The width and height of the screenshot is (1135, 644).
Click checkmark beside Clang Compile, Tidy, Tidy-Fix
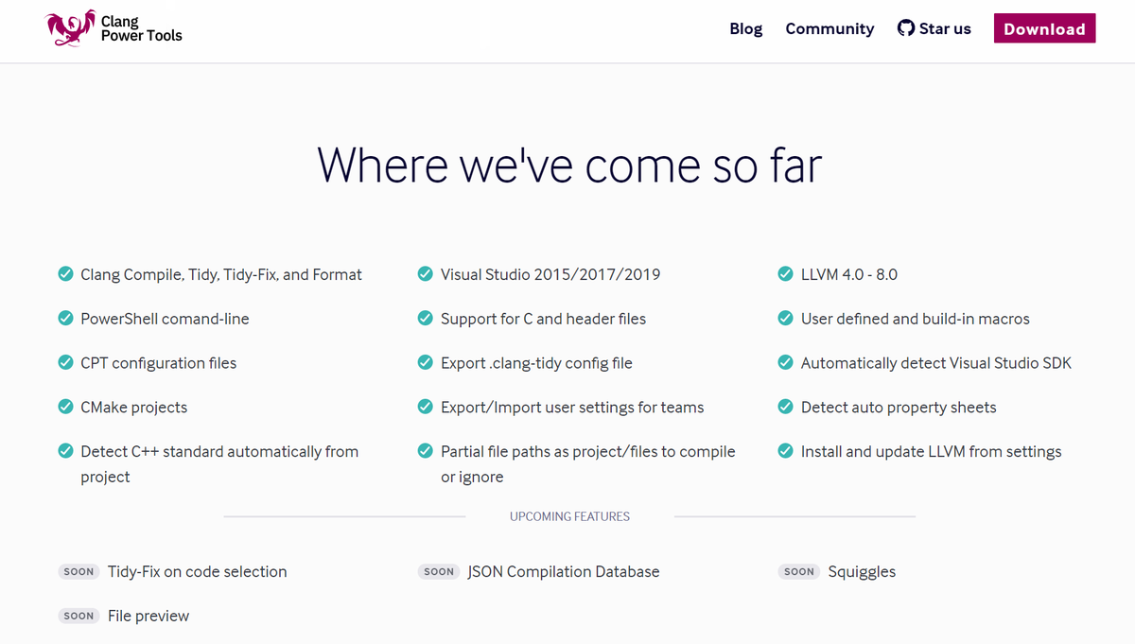[65, 274]
